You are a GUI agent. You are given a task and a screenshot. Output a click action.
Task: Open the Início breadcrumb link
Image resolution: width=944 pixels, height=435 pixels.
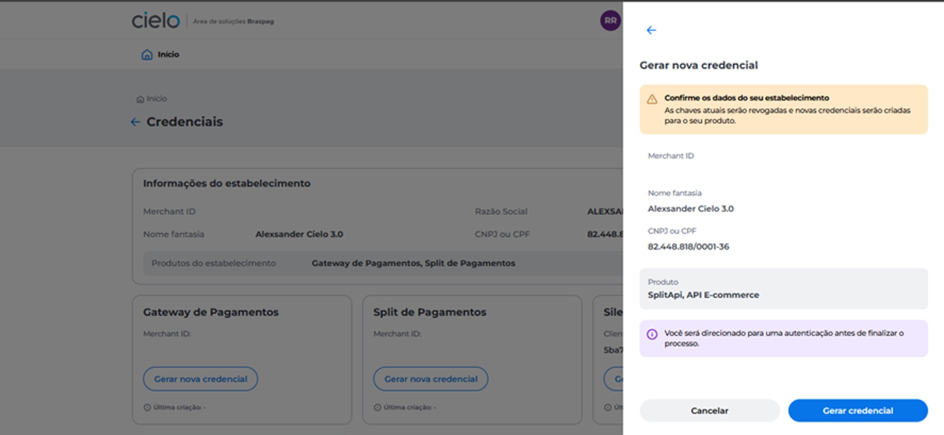click(156, 99)
